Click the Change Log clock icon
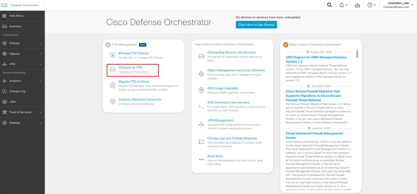The height and width of the screenshot is (194, 417). [4, 91]
